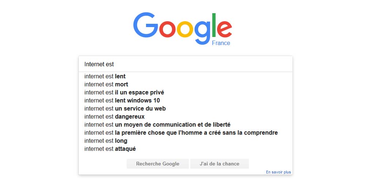
Task: Click the Google logo
Action: point(183,29)
